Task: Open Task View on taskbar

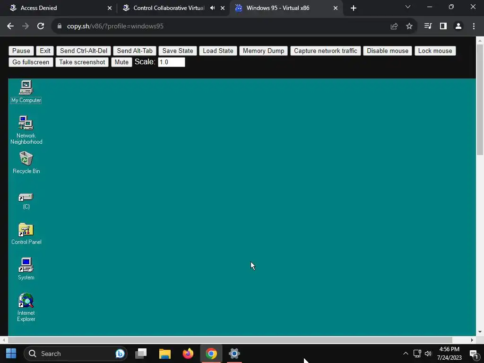Action: tap(141, 354)
